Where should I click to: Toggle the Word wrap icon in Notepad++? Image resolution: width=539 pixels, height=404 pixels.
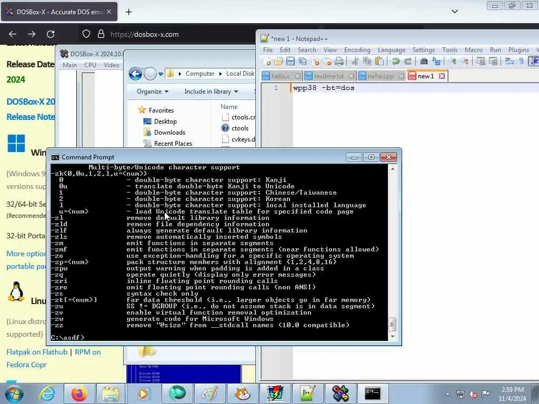pos(509,62)
